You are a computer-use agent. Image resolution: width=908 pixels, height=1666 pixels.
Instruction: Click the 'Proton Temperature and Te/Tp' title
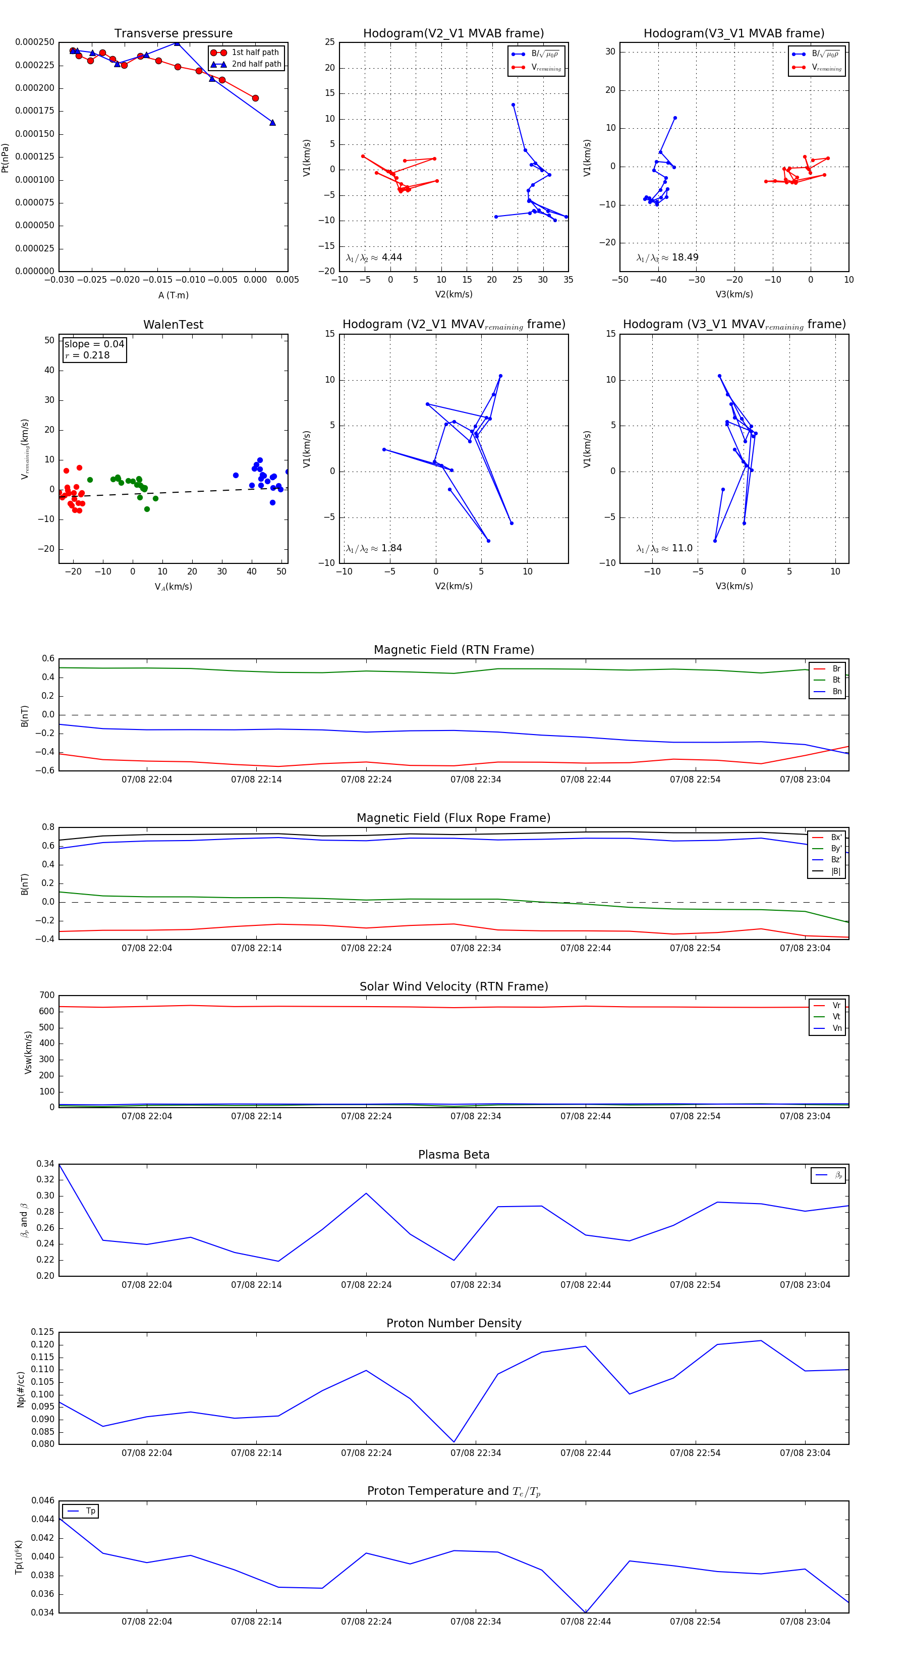[x=453, y=1491]
